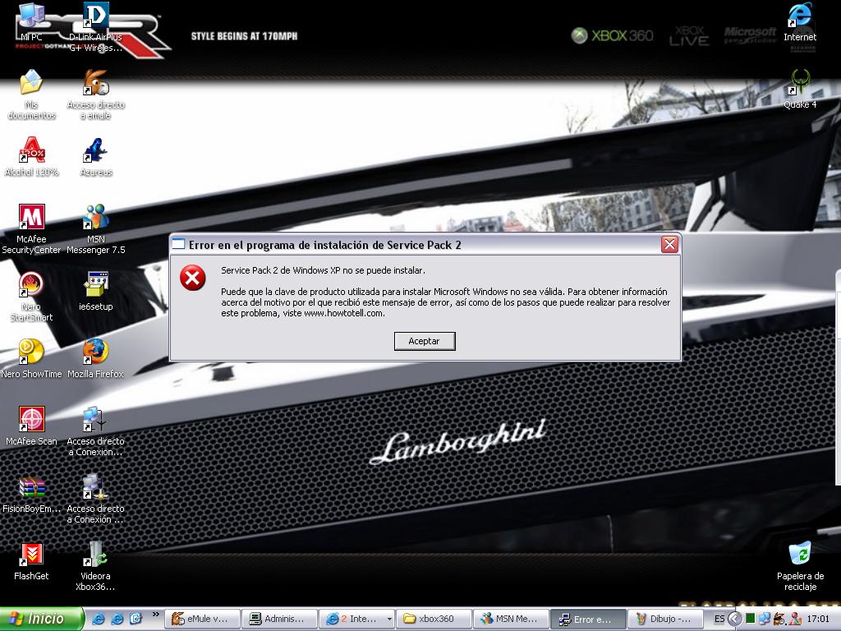841x631 pixels.
Task: Select the FisionBoyEm WinRAR archive icon
Action: 31,494
